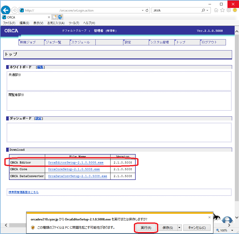This screenshot has width=239, height=234.
Task: Click the Edge browser icon next to tabs
Action: (60, 17)
